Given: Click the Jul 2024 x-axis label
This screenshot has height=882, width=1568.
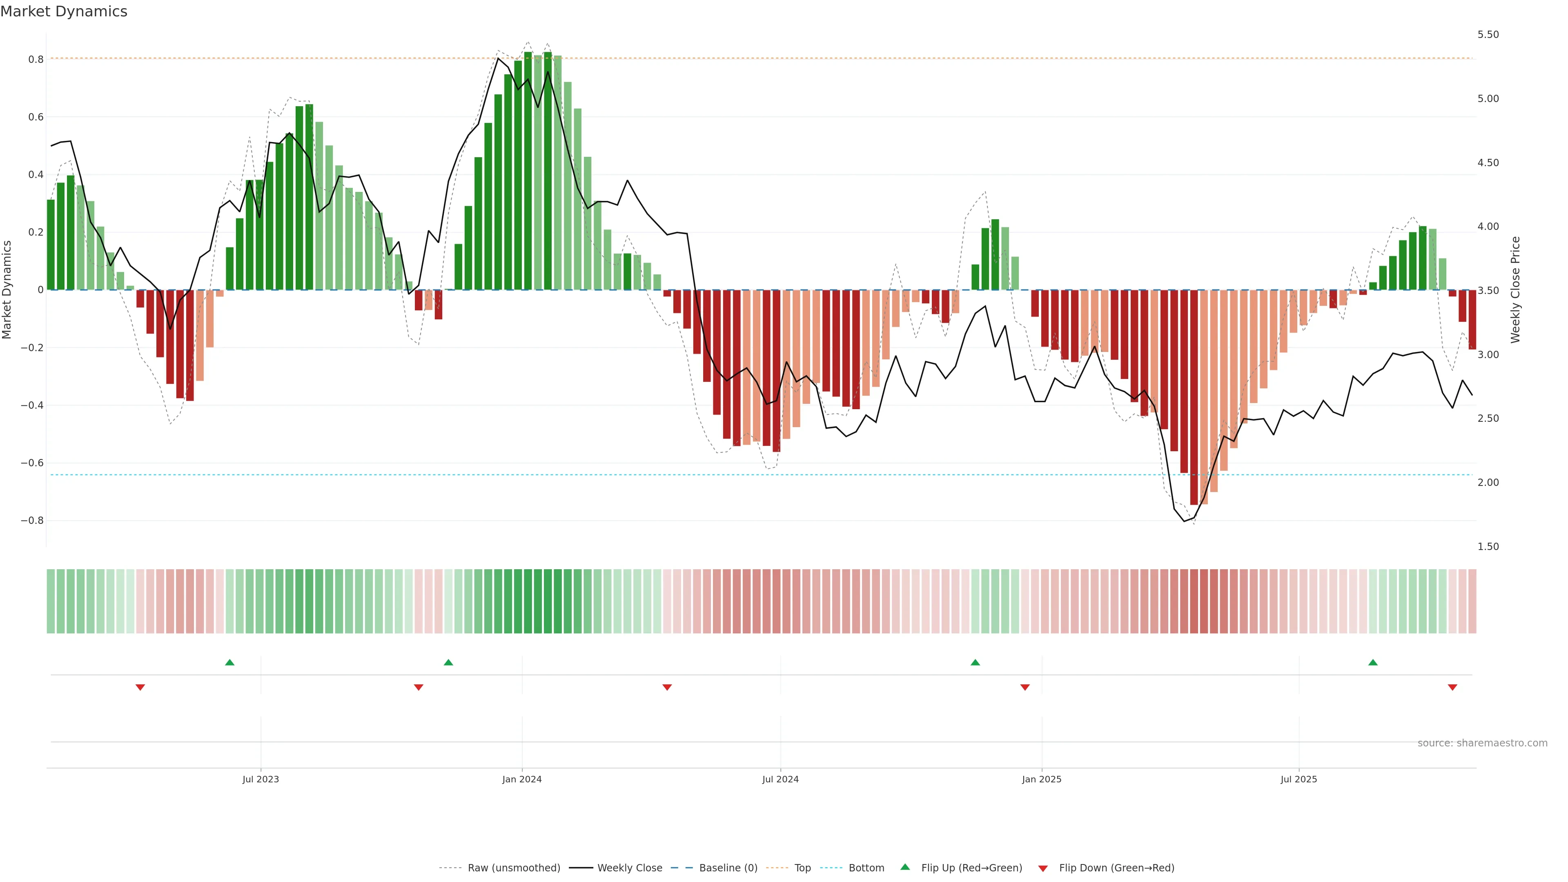Looking at the screenshot, I should click(780, 779).
